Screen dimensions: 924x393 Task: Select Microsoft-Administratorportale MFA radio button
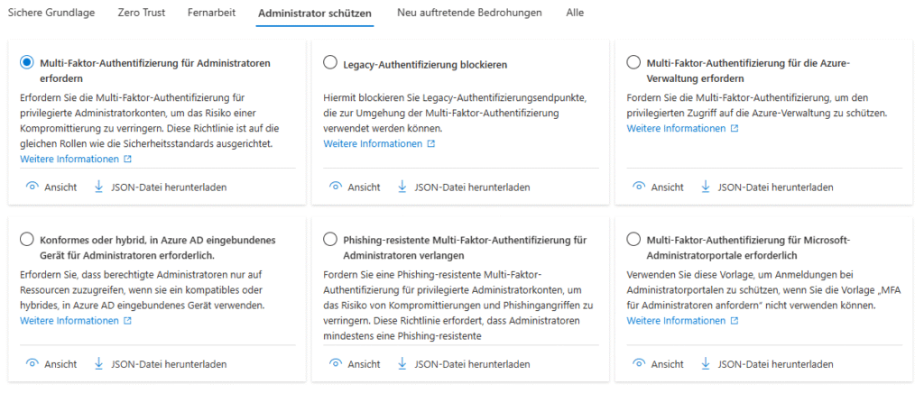coord(633,240)
